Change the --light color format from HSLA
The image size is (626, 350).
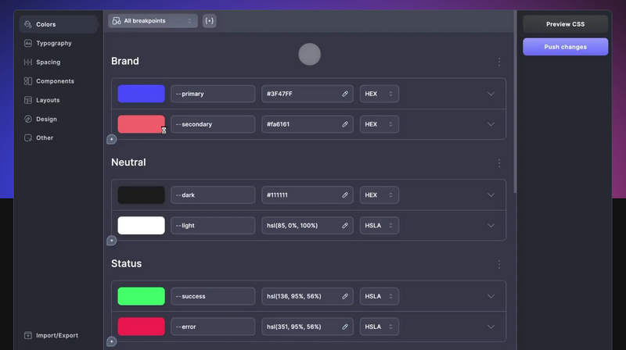pyautogui.click(x=379, y=226)
